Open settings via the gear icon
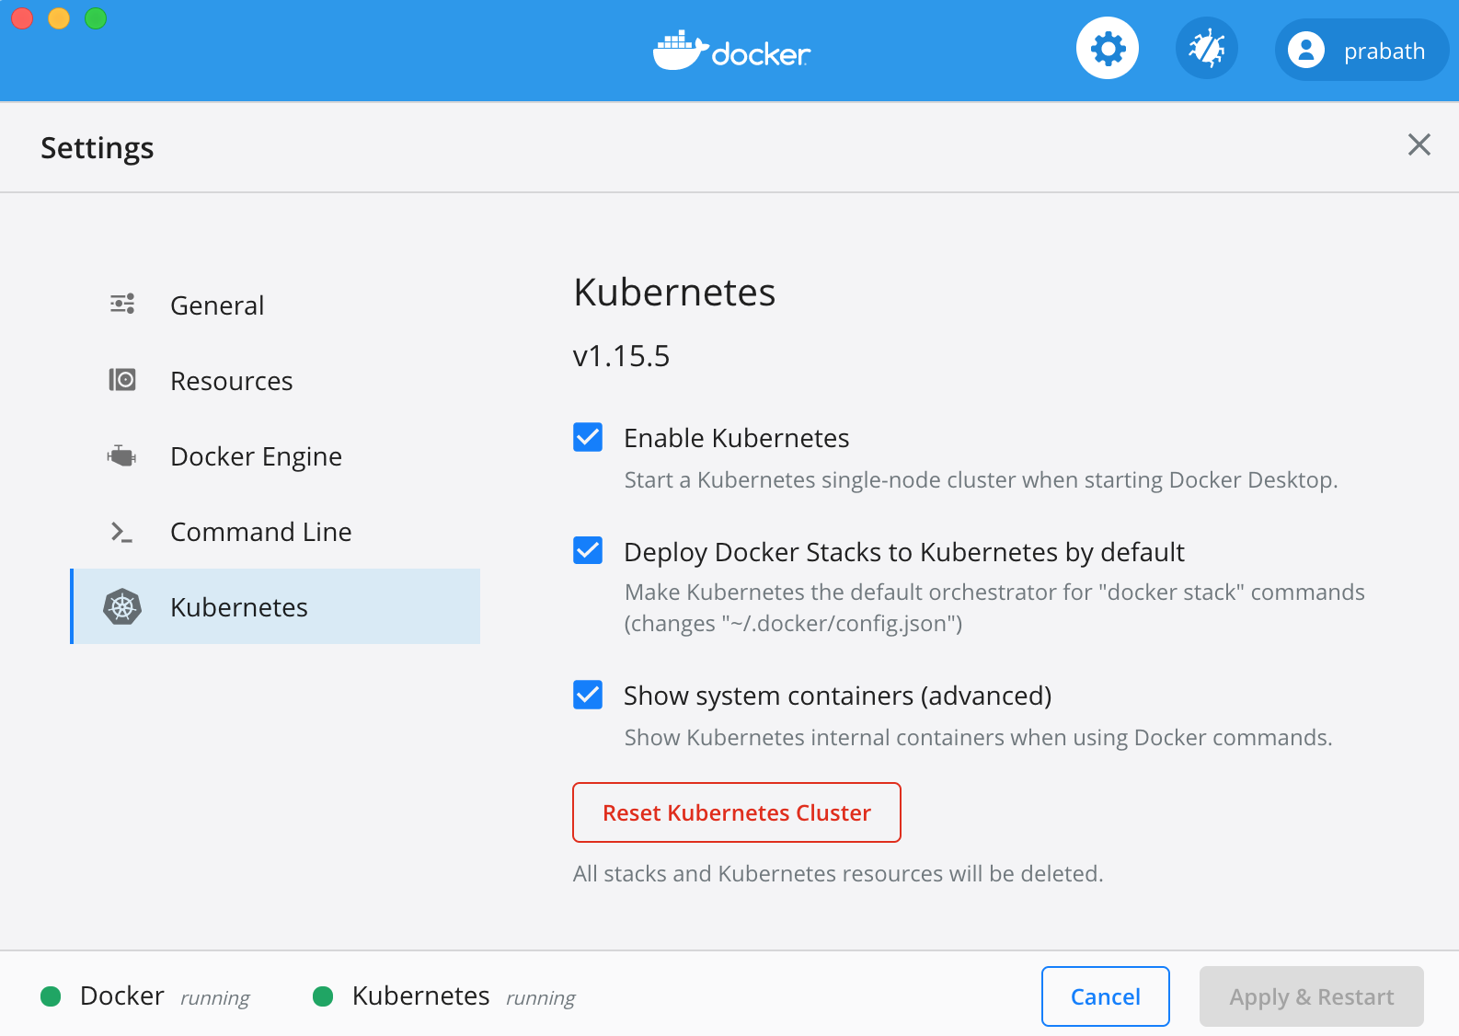The height and width of the screenshot is (1036, 1459). click(1108, 49)
